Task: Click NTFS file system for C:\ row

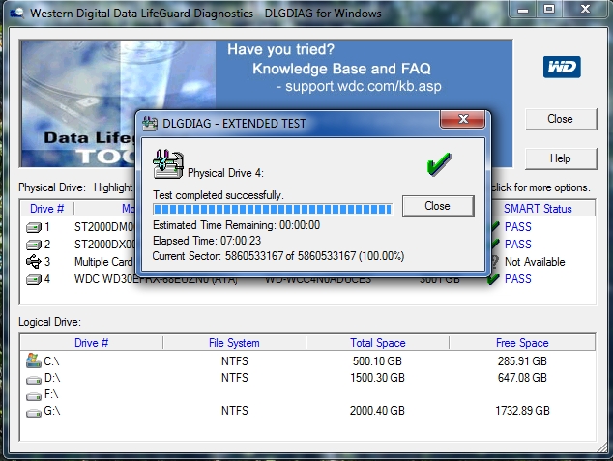Action: 235,361
